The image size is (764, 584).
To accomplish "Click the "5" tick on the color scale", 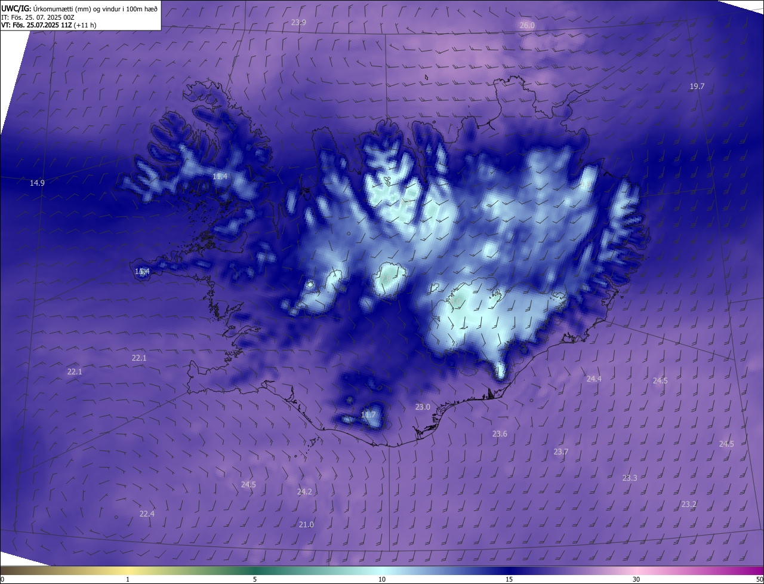I will tap(255, 579).
